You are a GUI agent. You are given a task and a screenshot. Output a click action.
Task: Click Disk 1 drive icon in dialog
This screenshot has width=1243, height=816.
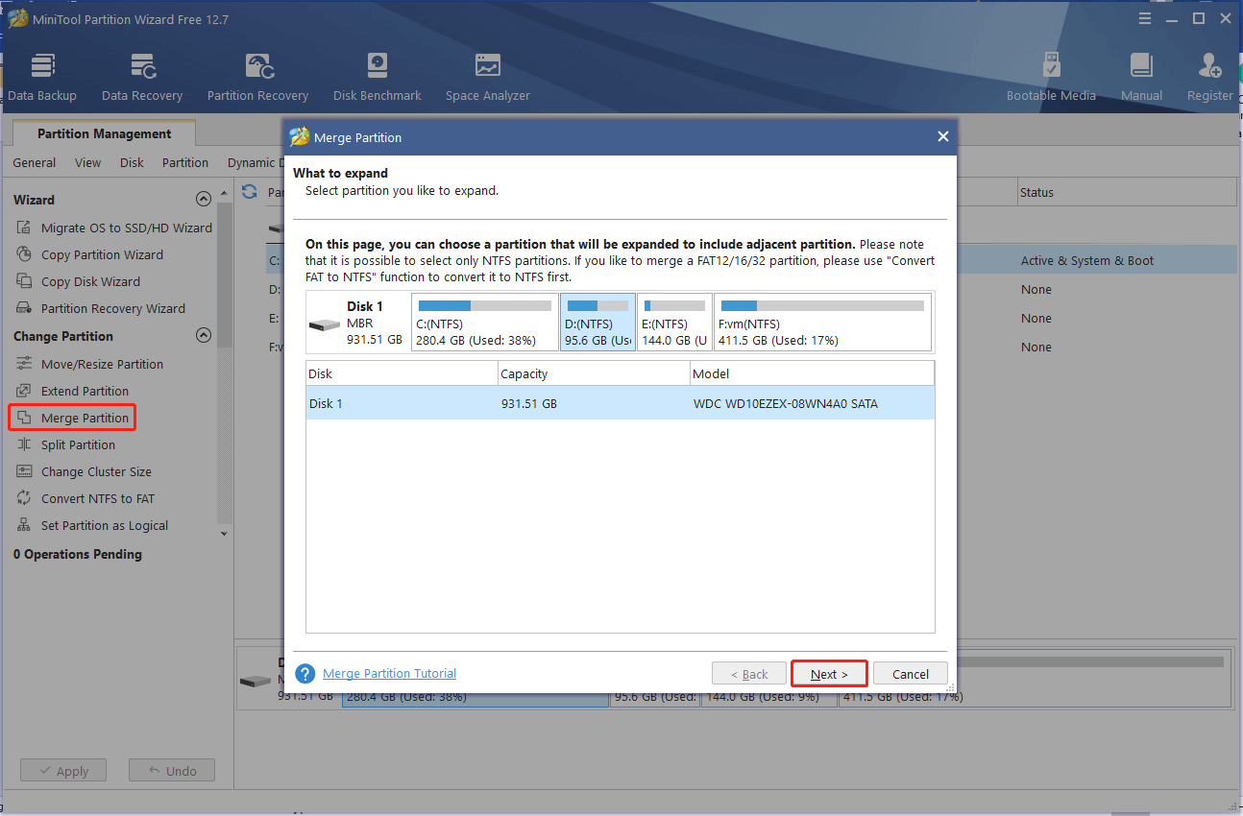[x=324, y=324]
